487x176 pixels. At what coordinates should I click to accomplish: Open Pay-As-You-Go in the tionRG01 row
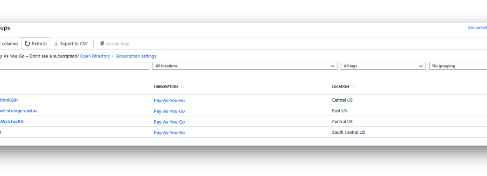point(169,100)
